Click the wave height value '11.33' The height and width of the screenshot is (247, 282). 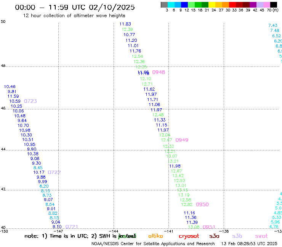(x=160, y=120)
